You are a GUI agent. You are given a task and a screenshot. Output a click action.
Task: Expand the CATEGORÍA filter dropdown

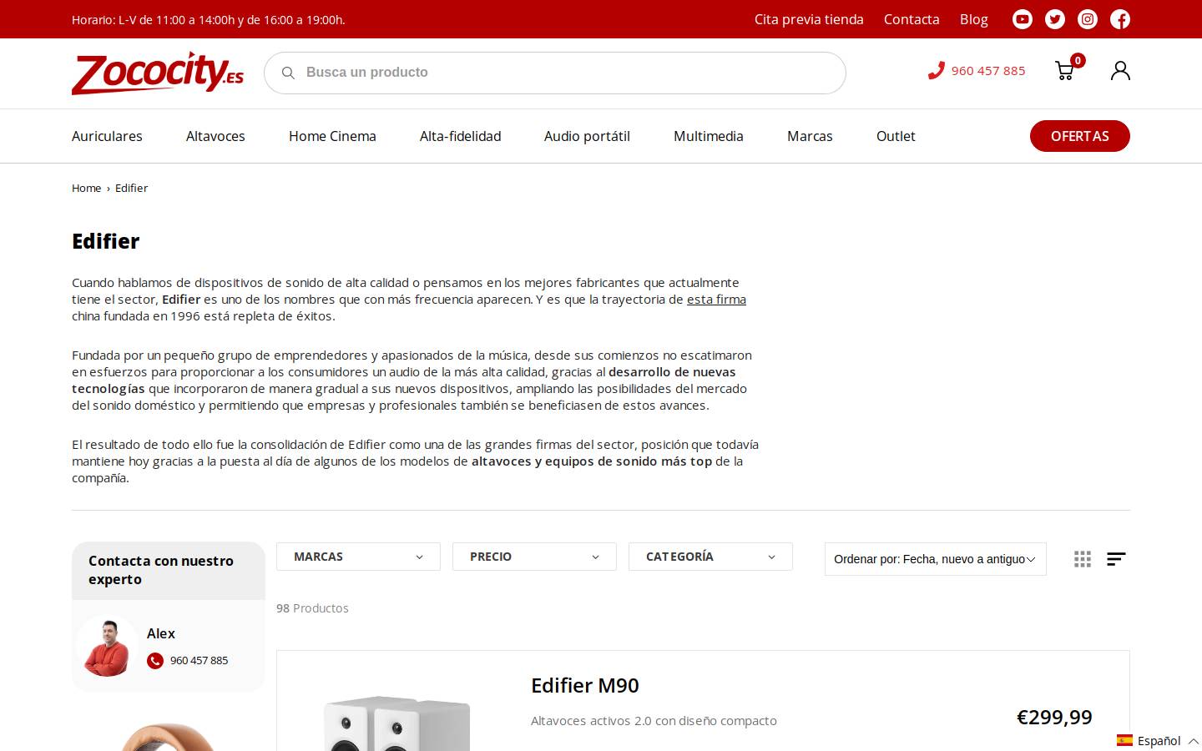pyautogui.click(x=710, y=557)
